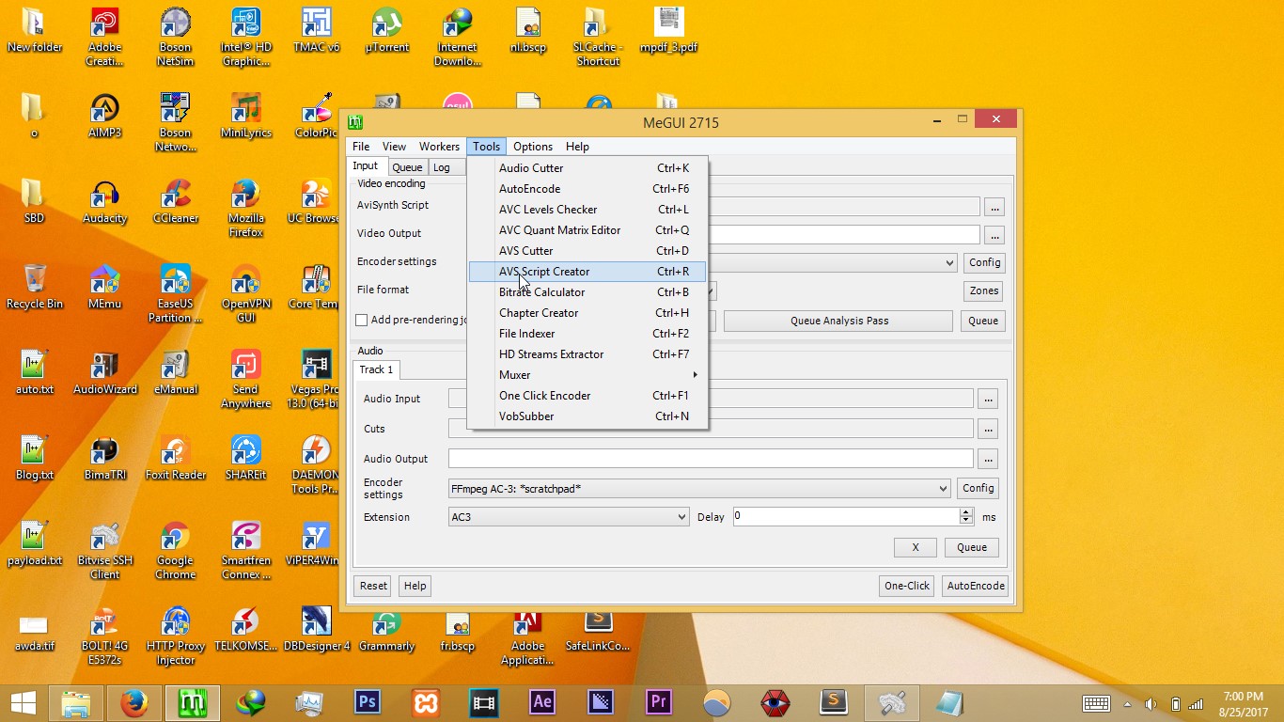1284x722 pixels.
Task: Open Premiere Pro from taskbar
Action: click(659, 702)
